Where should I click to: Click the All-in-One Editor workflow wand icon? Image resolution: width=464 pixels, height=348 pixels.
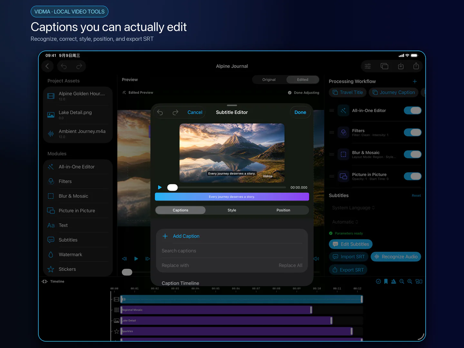[343, 111]
